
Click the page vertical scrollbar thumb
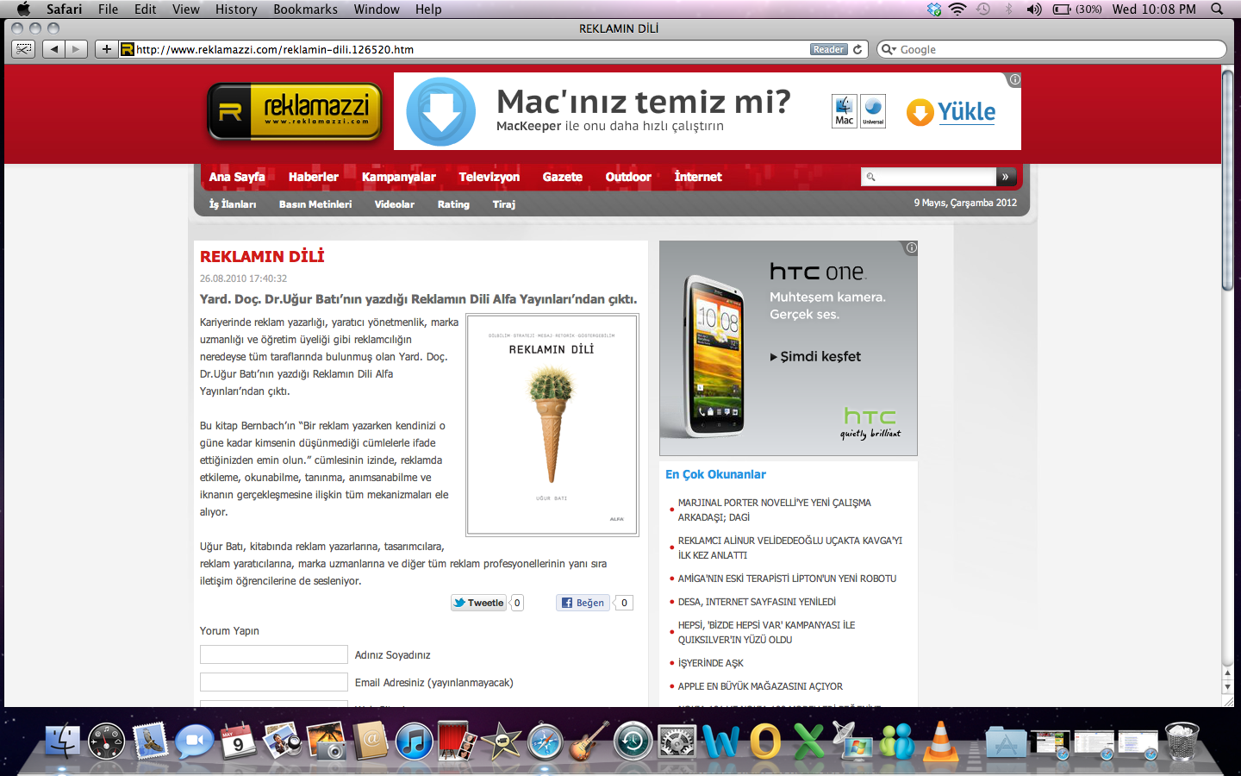click(1227, 181)
